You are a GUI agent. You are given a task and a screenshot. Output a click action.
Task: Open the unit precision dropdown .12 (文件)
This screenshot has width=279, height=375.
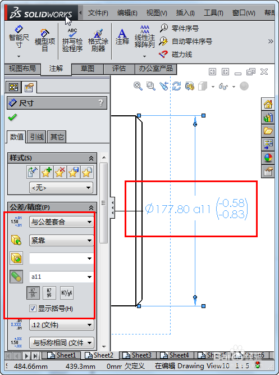[61, 325]
